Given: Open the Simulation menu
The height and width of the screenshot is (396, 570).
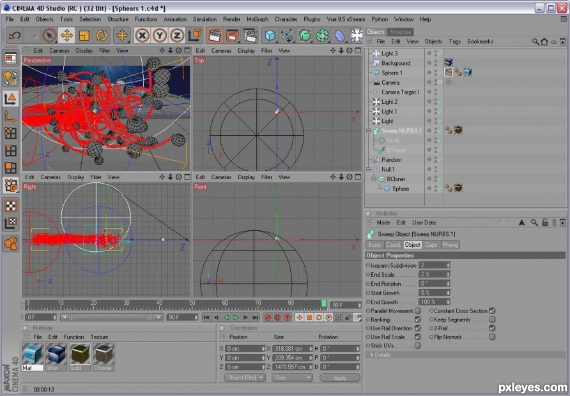Looking at the screenshot, I should point(204,19).
